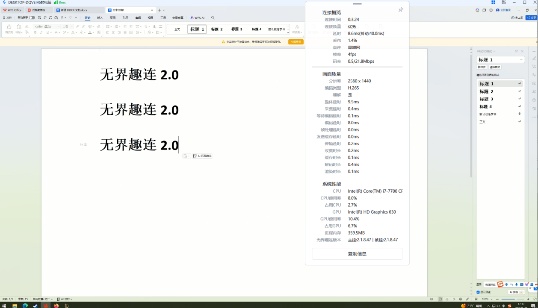The image size is (538, 308).
Task: Open Firefox from the Windows taskbar
Action: click(56, 305)
